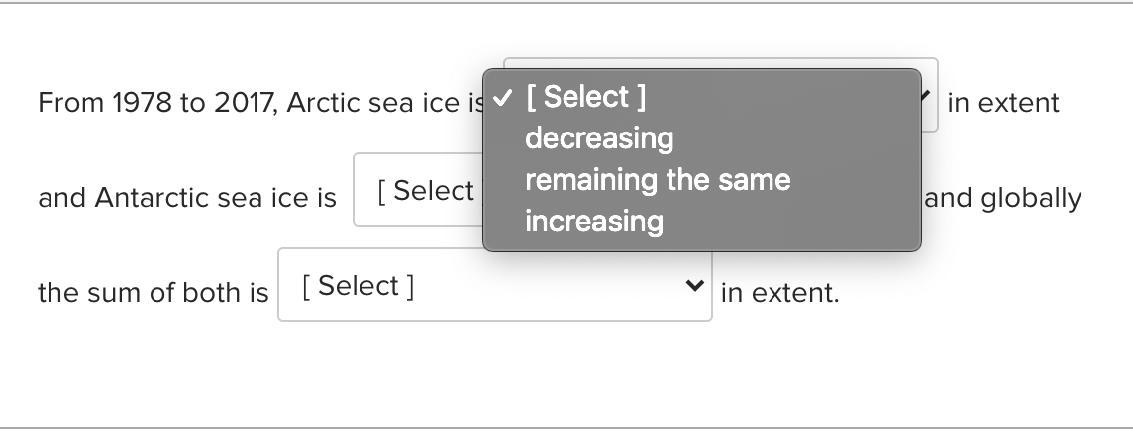Click "in extent" after the Arctic dropdown
The image size is (1133, 443).
click(1002, 103)
